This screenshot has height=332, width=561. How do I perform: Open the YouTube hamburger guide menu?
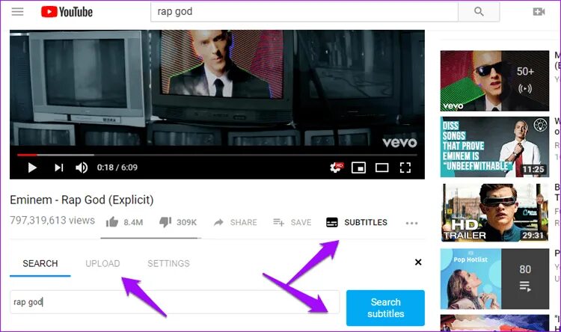coord(17,12)
